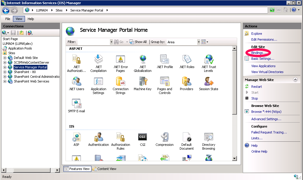Click the delete connection icon in Connections
Screen dimensions: 303x180
point(30,33)
